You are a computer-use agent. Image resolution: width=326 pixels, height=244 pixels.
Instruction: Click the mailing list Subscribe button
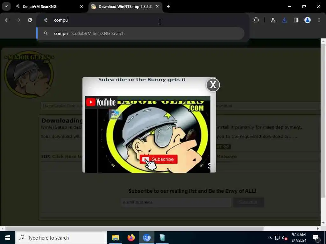click(x=248, y=202)
